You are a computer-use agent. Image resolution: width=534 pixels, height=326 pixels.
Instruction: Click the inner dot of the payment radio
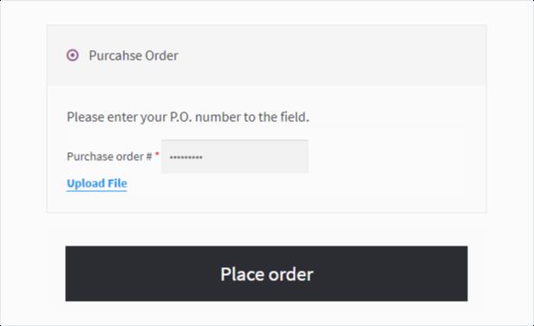pos(73,55)
